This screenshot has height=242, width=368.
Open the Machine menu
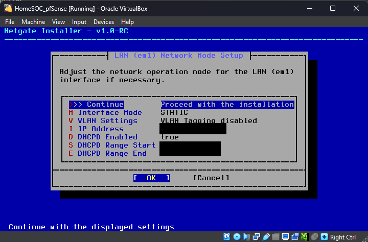[x=33, y=22]
